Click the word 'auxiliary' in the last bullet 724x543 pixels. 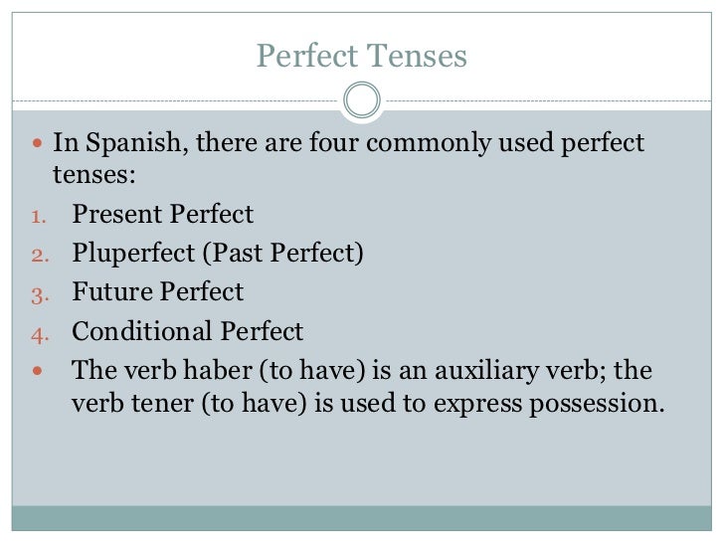click(x=486, y=372)
